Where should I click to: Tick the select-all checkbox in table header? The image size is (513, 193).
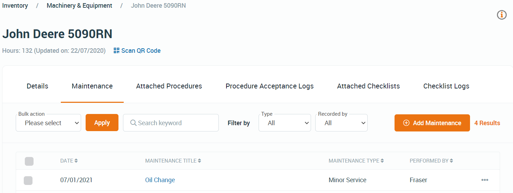point(29,161)
